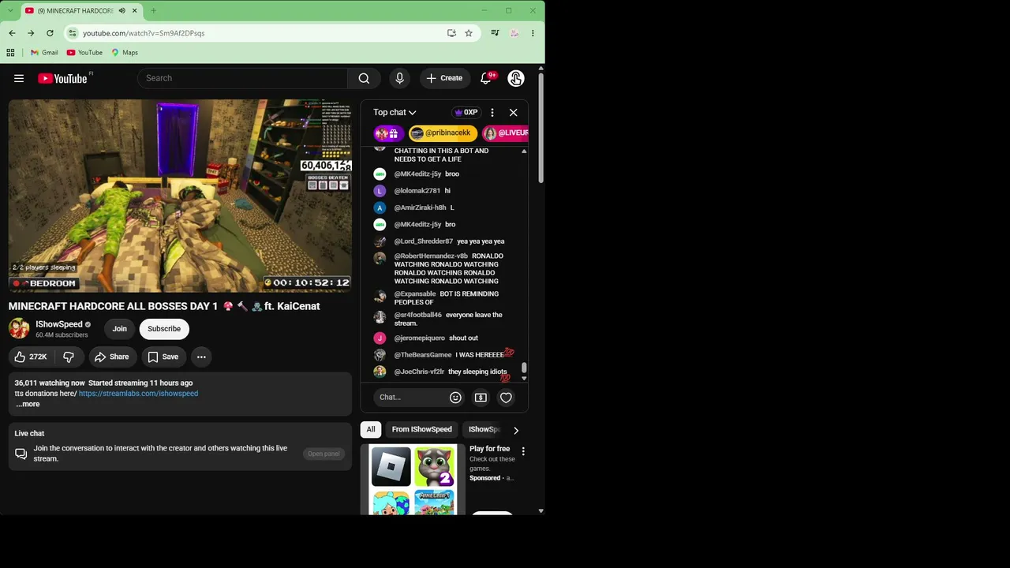This screenshot has width=1010, height=568.
Task: Share the video
Action: [112, 357]
